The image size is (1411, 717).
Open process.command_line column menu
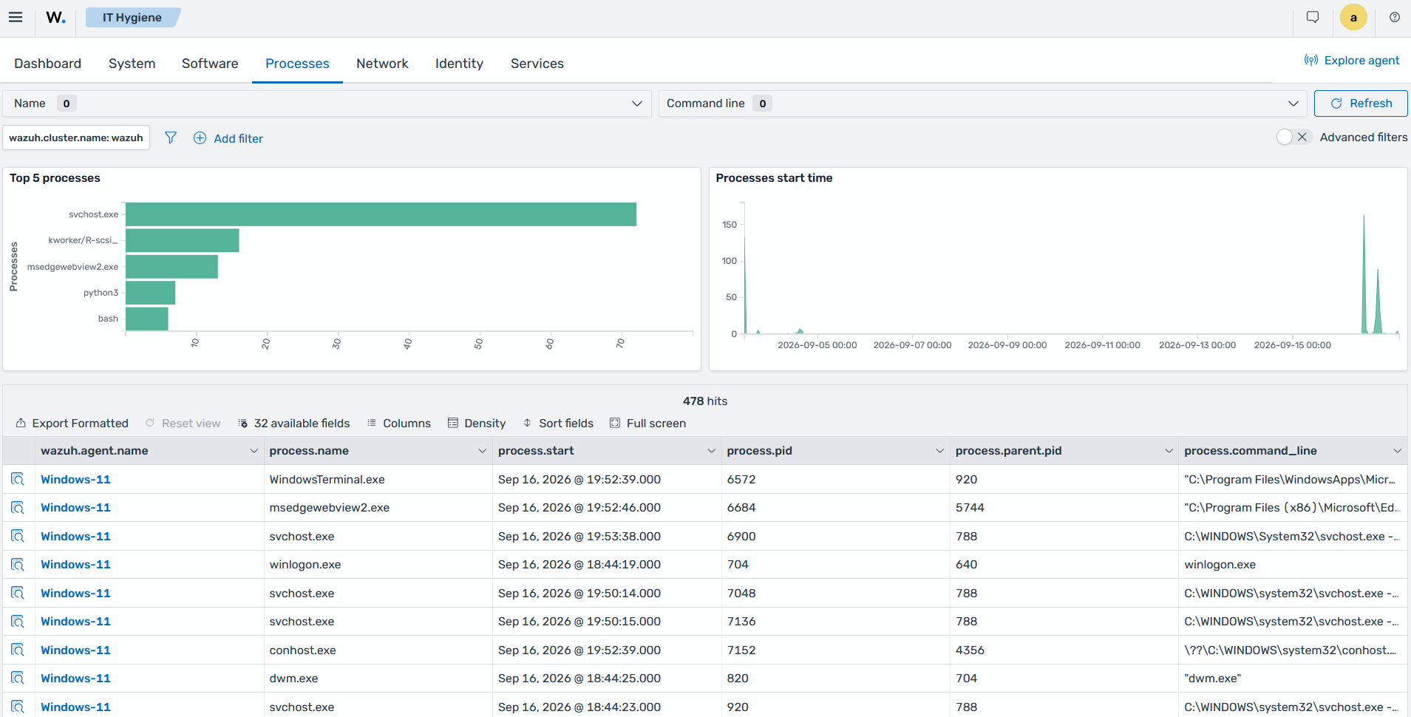click(1397, 451)
